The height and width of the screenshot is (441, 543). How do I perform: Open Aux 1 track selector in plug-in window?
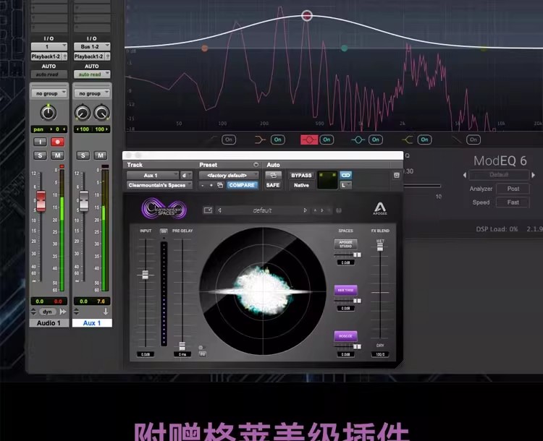153,176
